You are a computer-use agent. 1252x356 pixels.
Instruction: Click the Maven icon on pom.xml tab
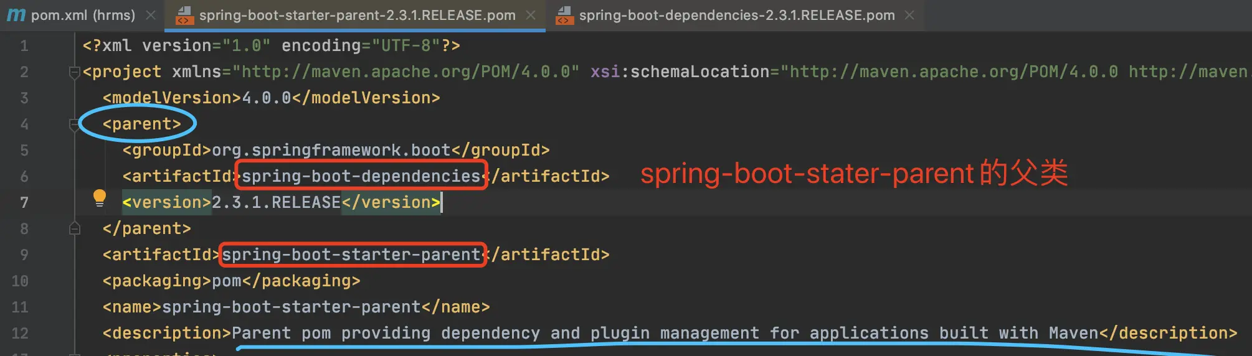pos(16,15)
